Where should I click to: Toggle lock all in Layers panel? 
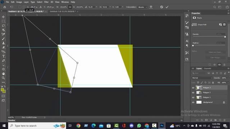click(x=213, y=82)
